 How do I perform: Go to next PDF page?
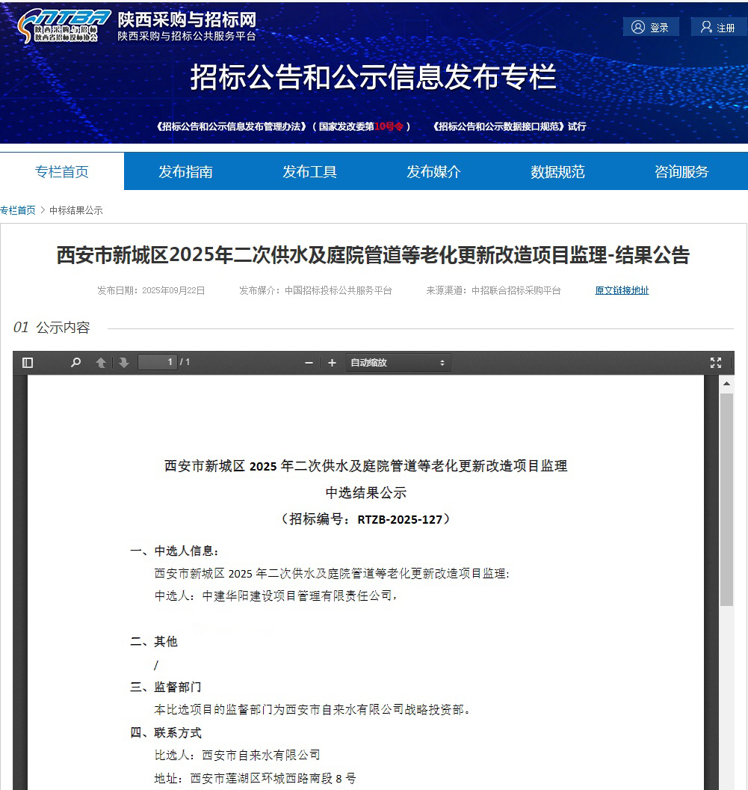point(123,363)
